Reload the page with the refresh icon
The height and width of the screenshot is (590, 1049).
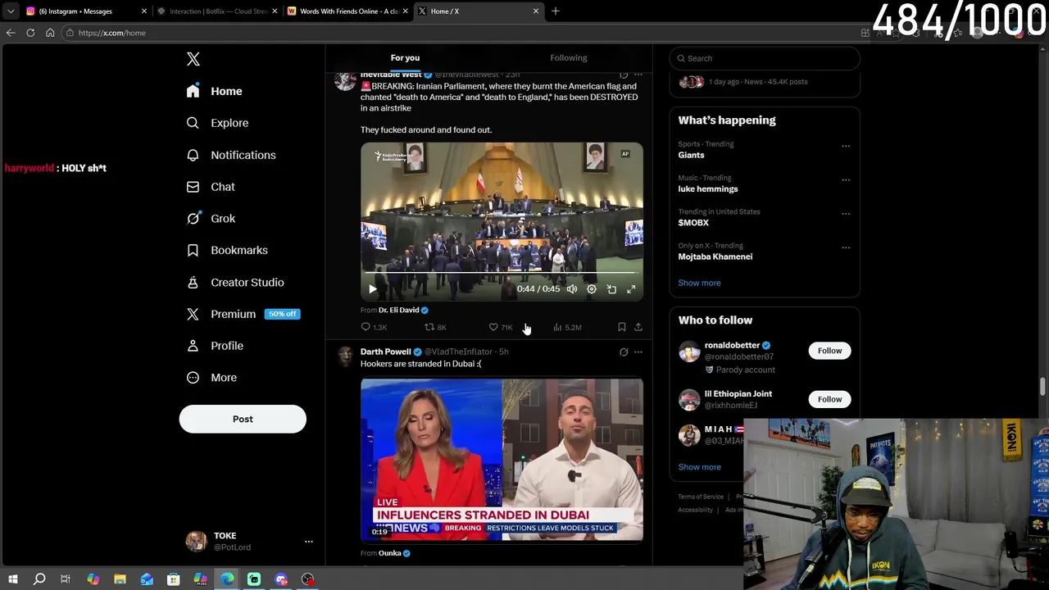pos(30,33)
